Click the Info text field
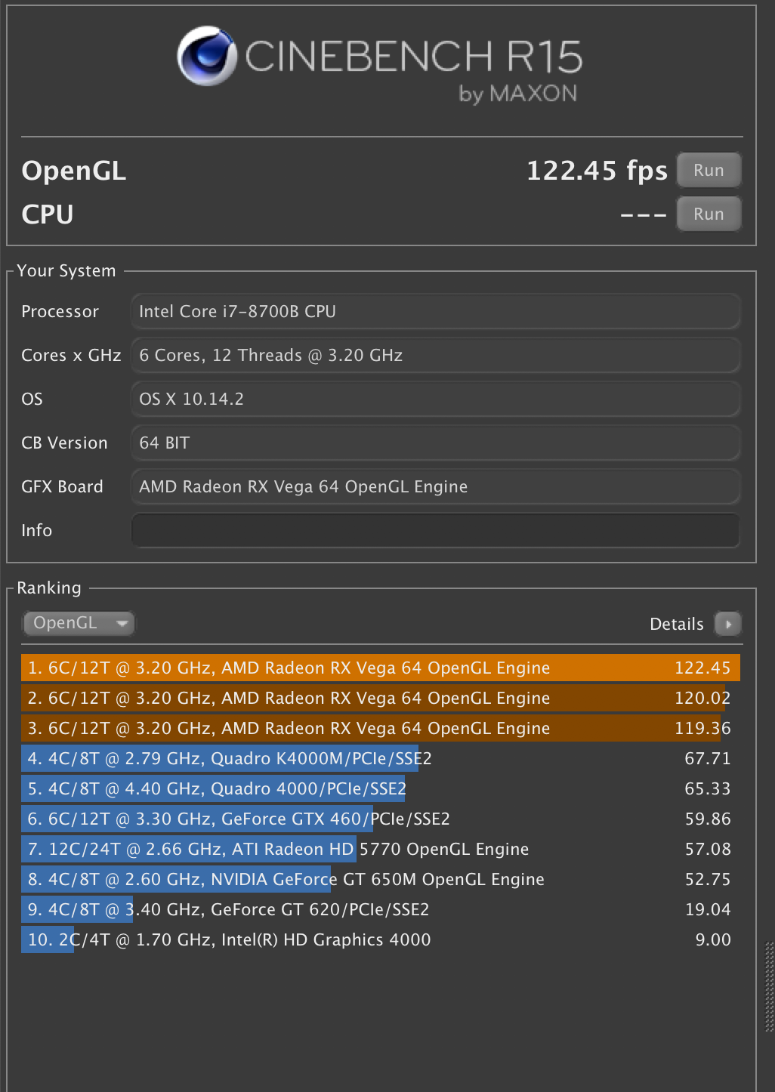This screenshot has width=775, height=1092. coord(435,530)
